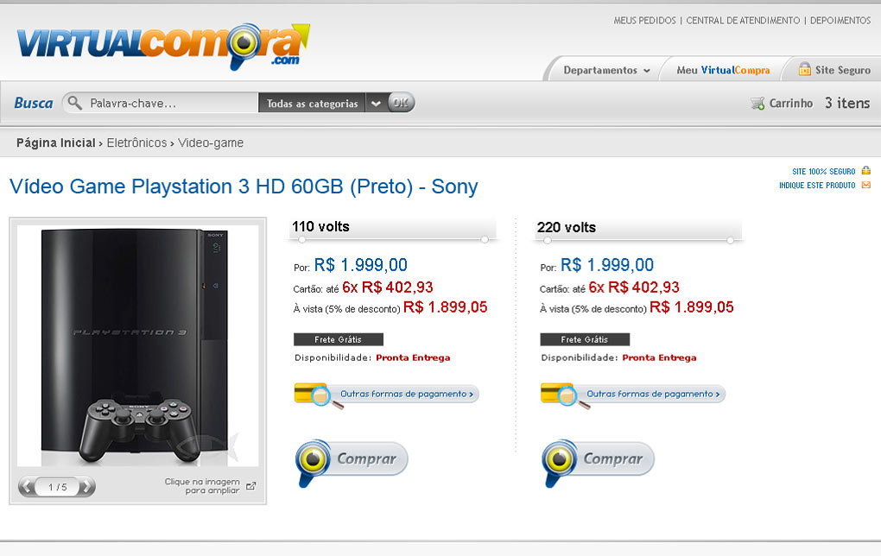Click the Playstation 3 product image
The height and width of the screenshot is (556, 881).
coord(137,346)
